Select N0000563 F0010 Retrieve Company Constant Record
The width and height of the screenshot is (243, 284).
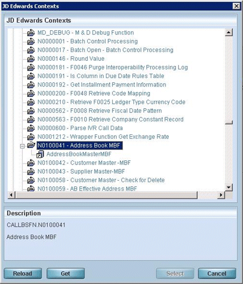110,119
